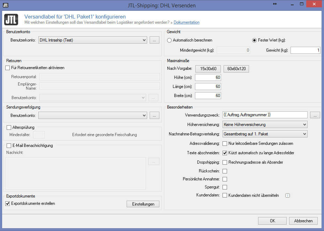Enable E-Mail Benachrichtigung checkbox
Screen dimensions: 324x231
(9, 146)
